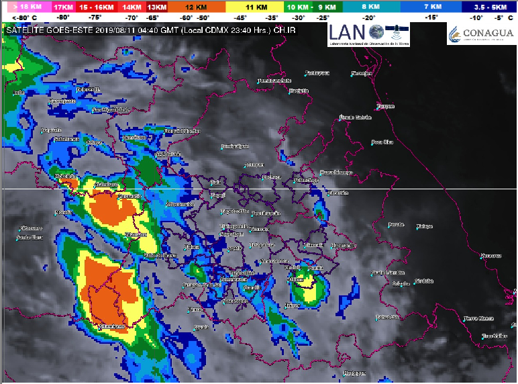Click the green '10 KM - 9 KM' swatch
Image resolution: width=518 pixels, height=384 pixels.
coord(313,7)
